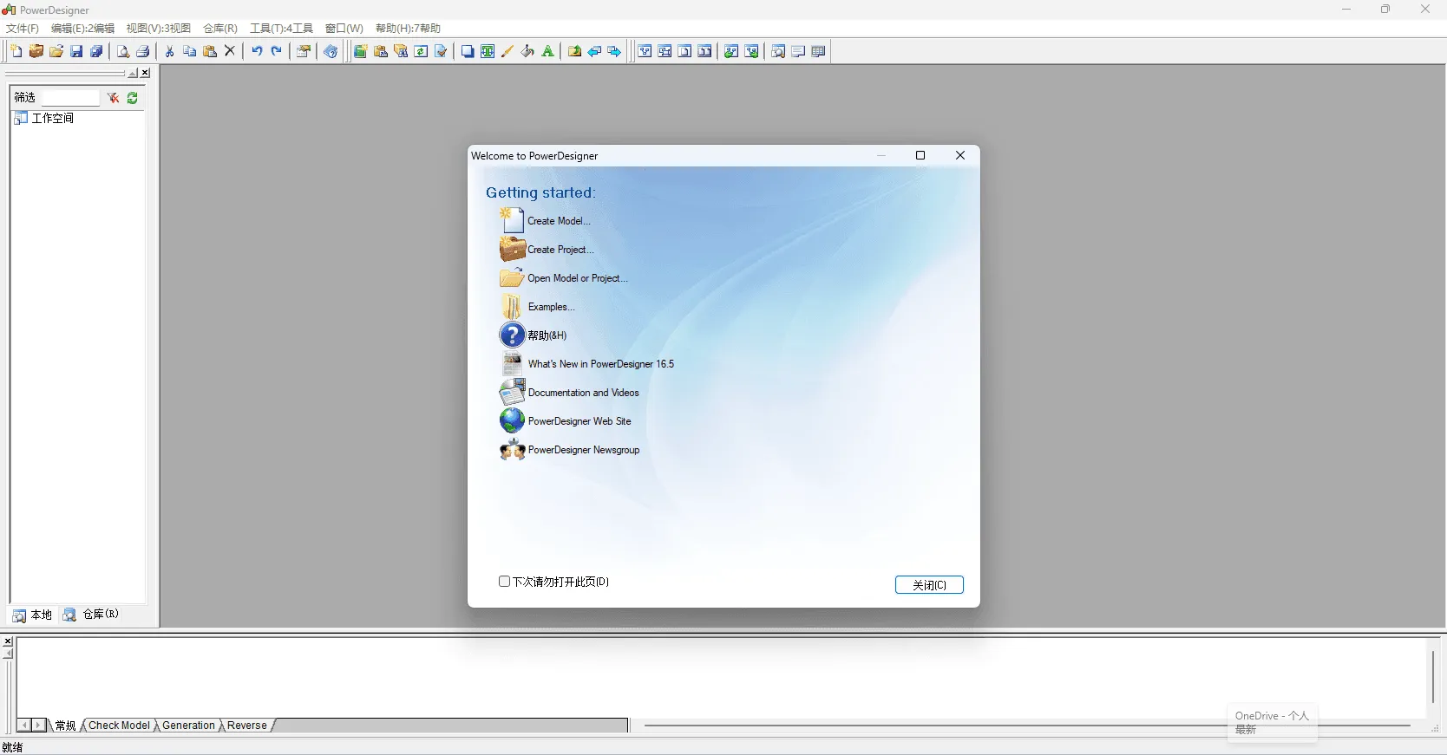Switch to the Generation output tab
Viewport: 1447px width, 755px height.
[188, 726]
